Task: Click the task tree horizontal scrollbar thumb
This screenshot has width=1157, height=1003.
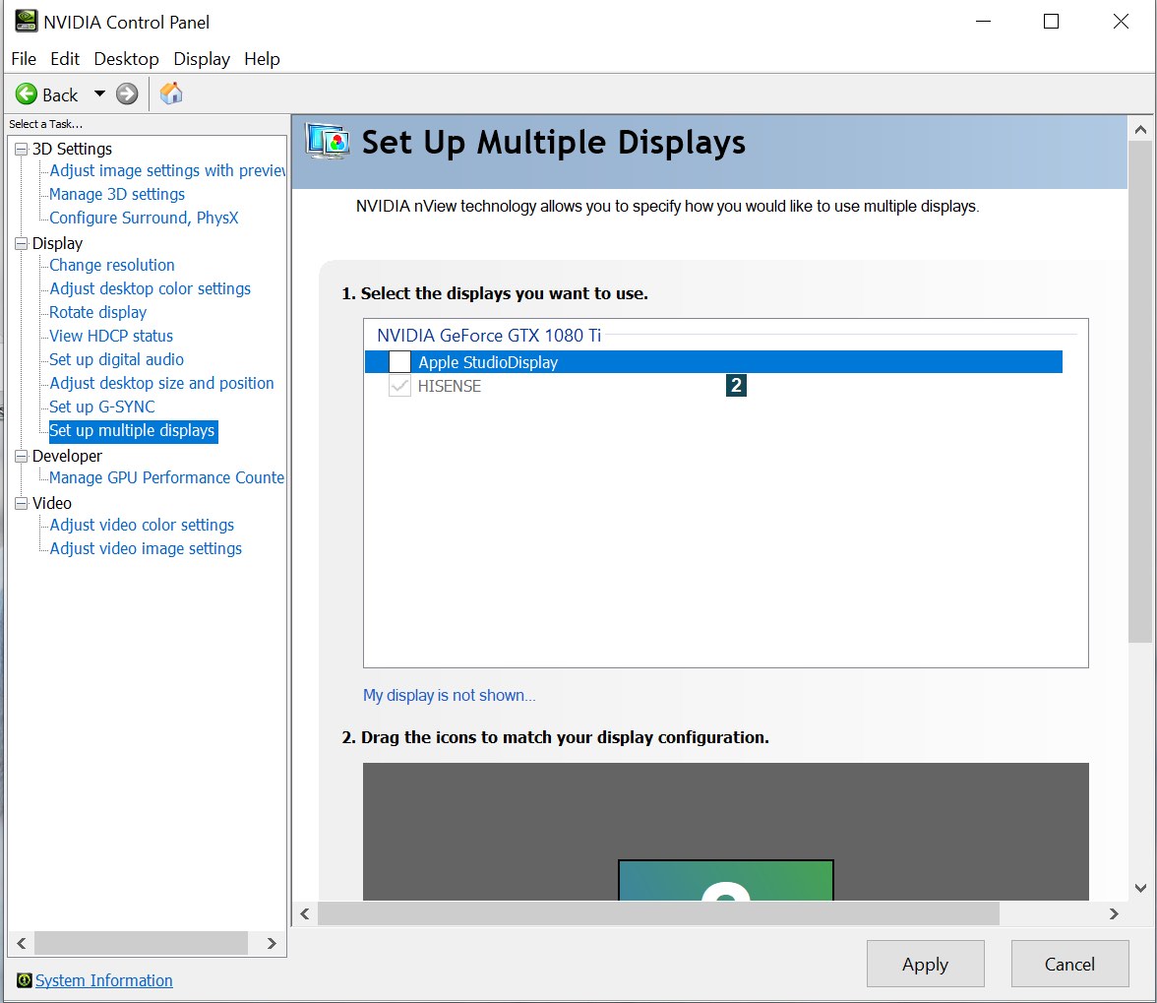Action: point(141,943)
